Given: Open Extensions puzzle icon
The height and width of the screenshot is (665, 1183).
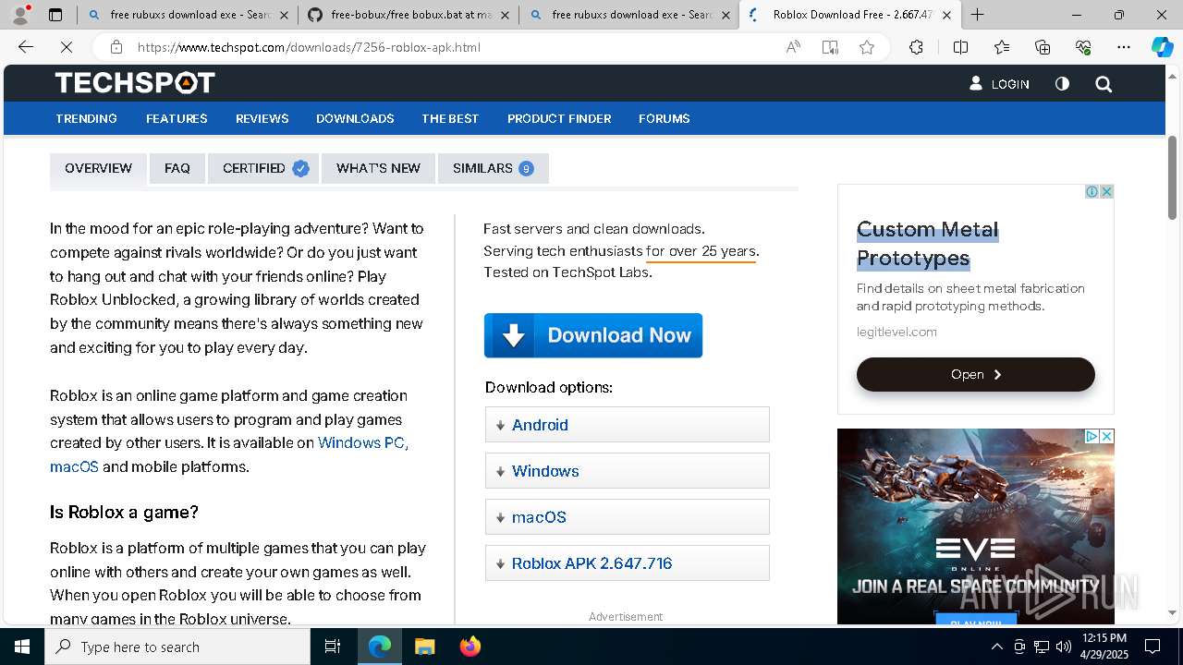Looking at the screenshot, I should pyautogui.click(x=916, y=47).
